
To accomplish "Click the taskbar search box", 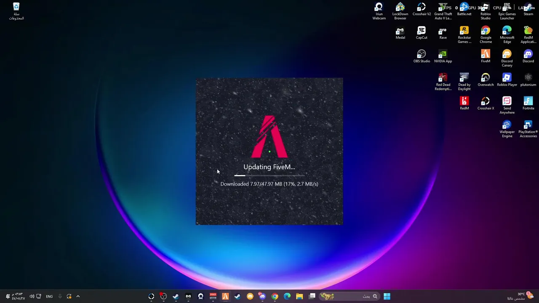I will point(350,296).
